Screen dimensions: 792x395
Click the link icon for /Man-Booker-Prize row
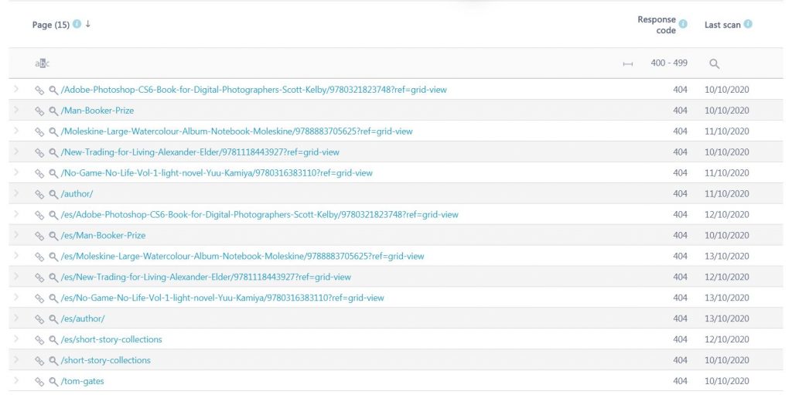[39, 111]
